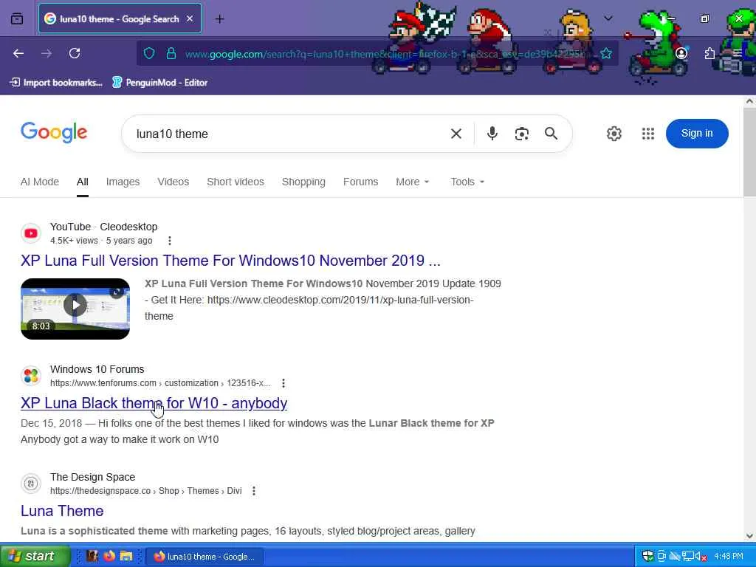Image resolution: width=756 pixels, height=567 pixels.
Task: Close the luna10 theme Google Search tab
Action: (x=190, y=18)
